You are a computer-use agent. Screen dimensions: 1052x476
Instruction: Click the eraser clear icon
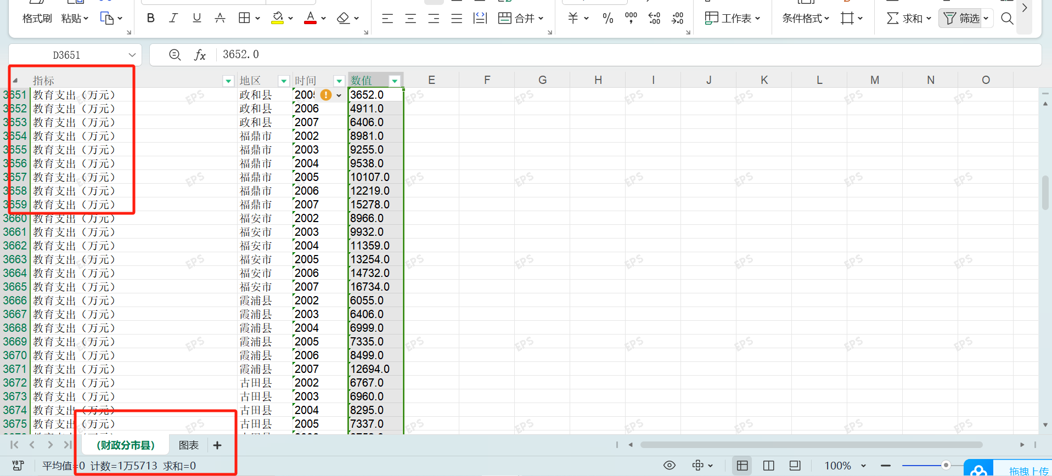click(344, 18)
